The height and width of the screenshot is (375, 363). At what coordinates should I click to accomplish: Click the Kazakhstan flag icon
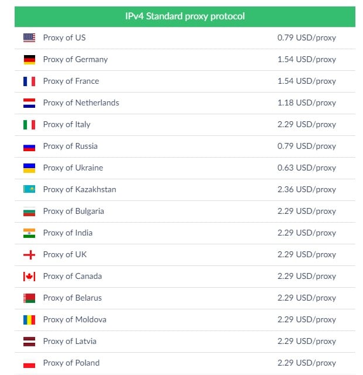click(29, 189)
